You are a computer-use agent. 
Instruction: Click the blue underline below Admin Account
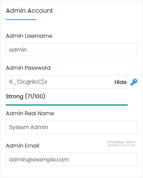point(21,20)
